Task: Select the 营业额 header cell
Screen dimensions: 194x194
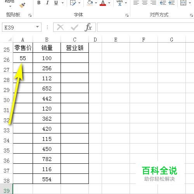Action: pos(74,48)
